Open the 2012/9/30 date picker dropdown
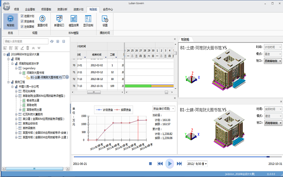This screenshot has height=177, width=283. 206,164
